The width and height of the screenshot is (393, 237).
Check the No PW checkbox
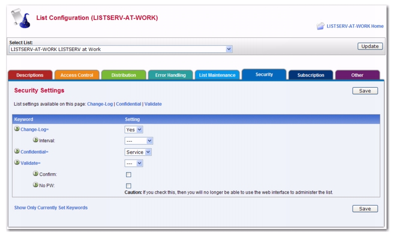[x=129, y=186]
